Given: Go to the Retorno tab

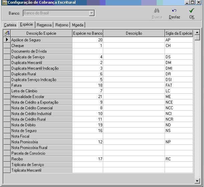Looking at the screenshot, I should tap(62, 25).
